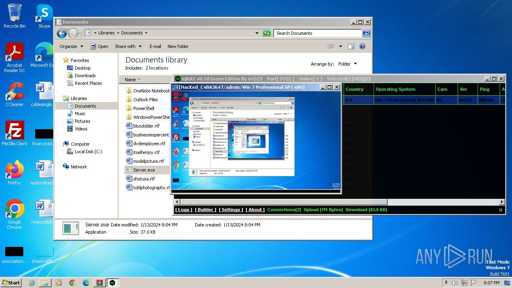
Task: Open the volume control in system tray
Action: click(455, 283)
